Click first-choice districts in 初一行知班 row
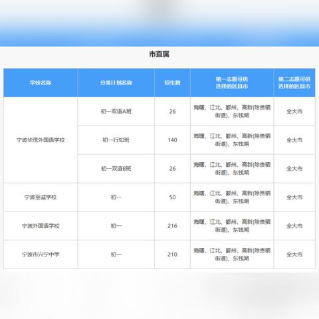The height and width of the screenshot is (319, 319). 232,140
